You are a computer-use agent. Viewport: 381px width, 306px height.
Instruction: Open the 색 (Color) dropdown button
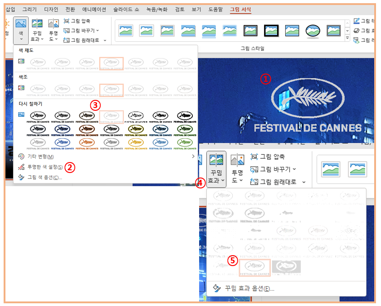tap(21, 30)
